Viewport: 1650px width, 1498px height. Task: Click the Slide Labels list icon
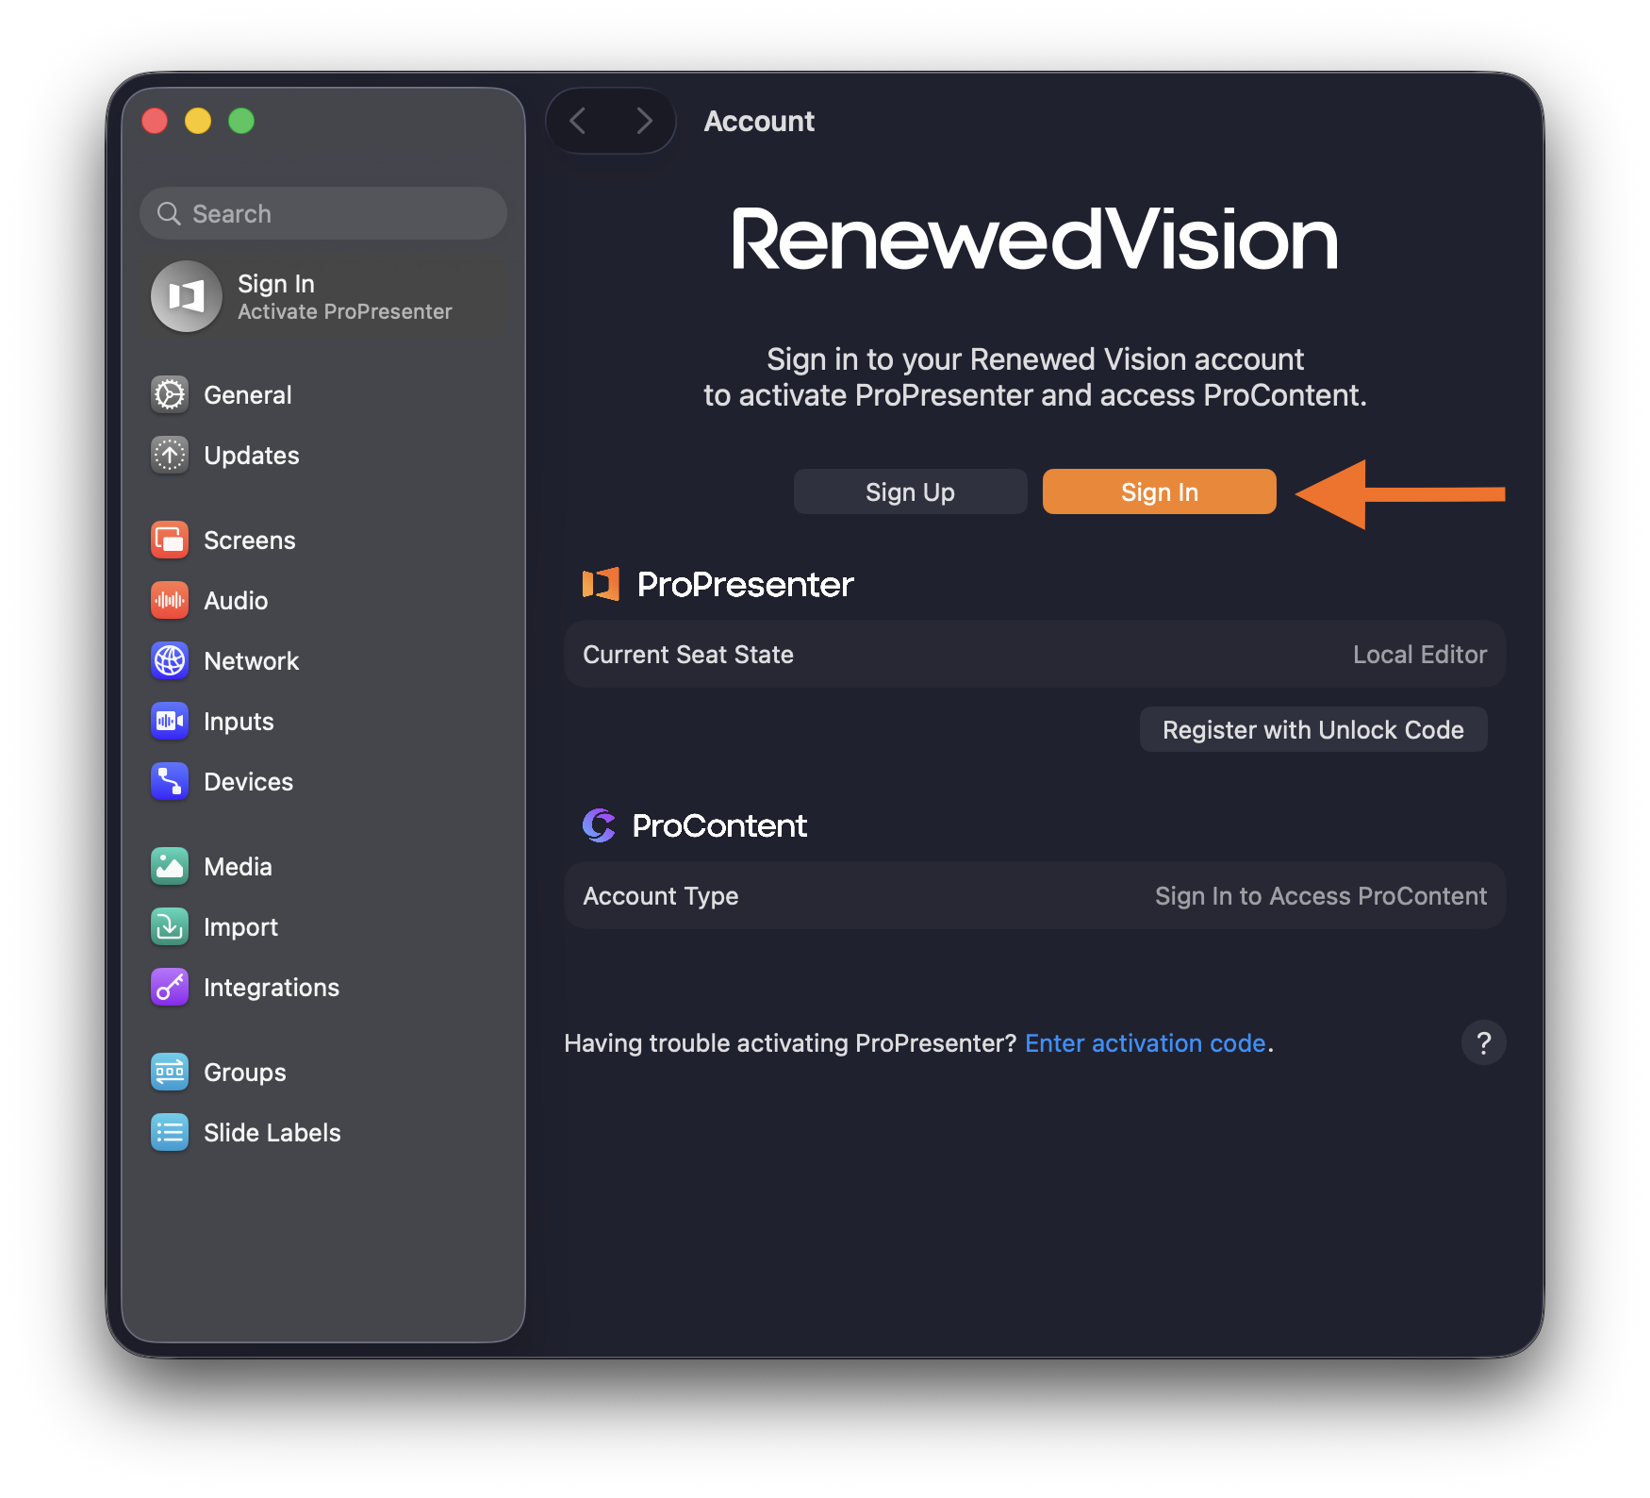coord(170,1132)
